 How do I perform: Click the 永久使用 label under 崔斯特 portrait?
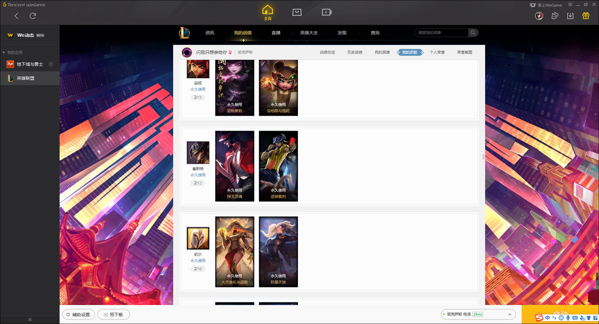coord(198,175)
